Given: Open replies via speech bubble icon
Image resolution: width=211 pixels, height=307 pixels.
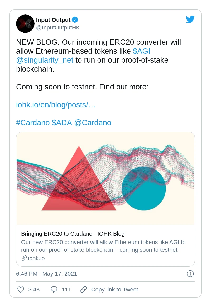Looking at the screenshot, I should [54, 290].
